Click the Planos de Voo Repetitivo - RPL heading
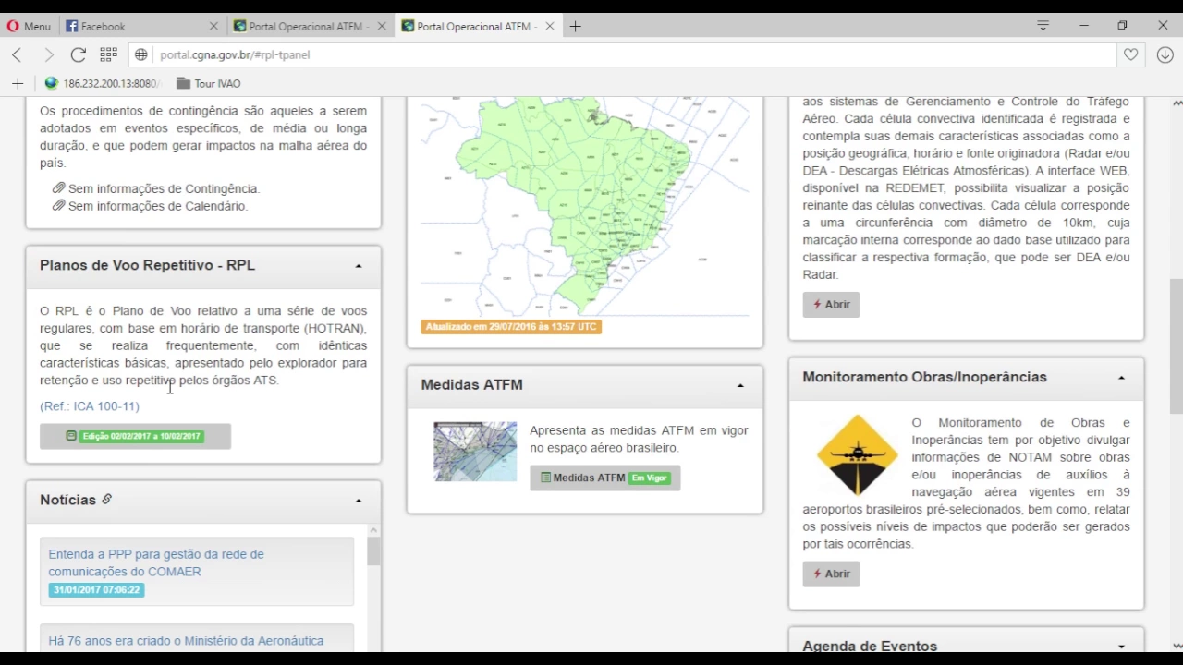1183x665 pixels. point(147,265)
